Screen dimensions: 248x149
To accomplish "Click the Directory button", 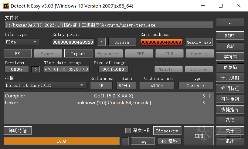I will [x=167, y=131].
